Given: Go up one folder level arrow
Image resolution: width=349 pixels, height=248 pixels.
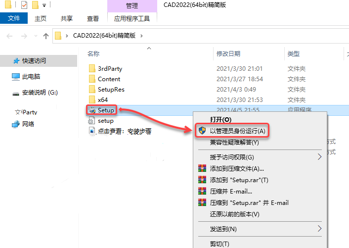Looking at the screenshot, I should pos(46,36).
